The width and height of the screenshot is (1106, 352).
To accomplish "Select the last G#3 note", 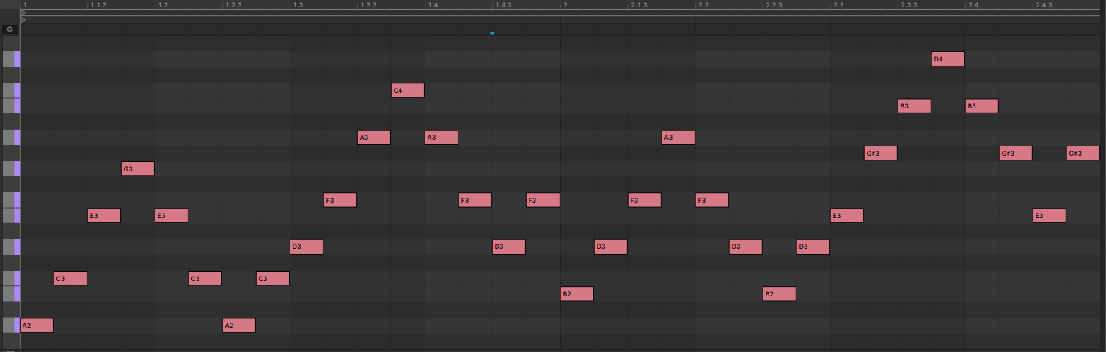I will coord(1083,153).
